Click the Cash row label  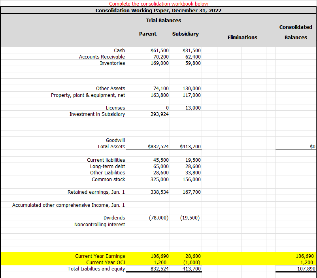point(119,50)
